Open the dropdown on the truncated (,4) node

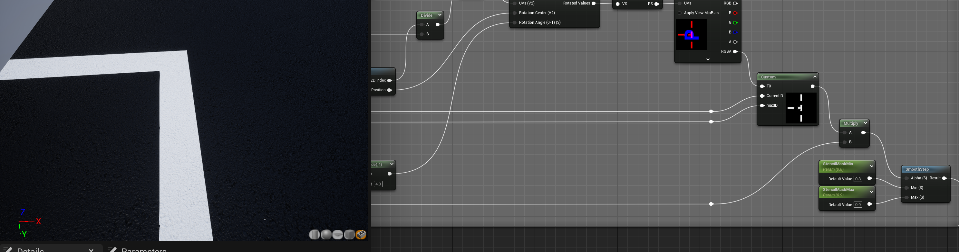tap(392, 164)
